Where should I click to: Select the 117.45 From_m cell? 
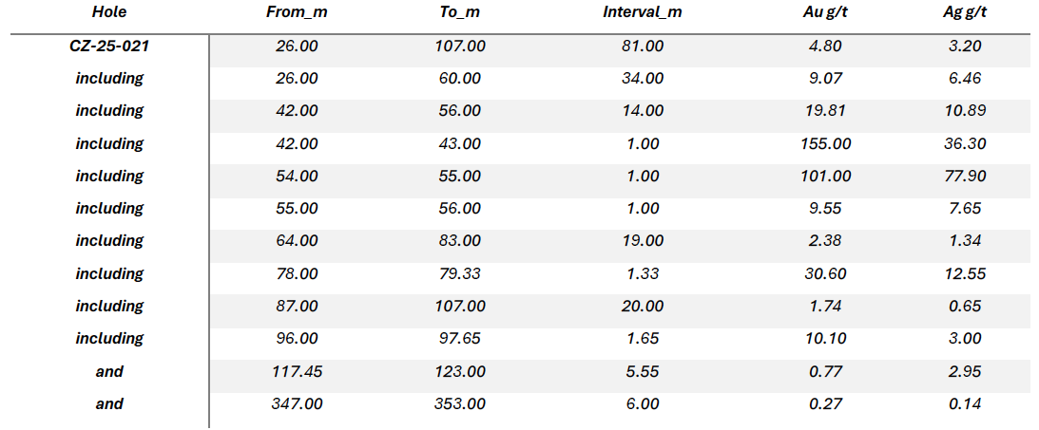pos(296,371)
